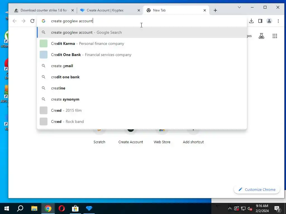Click Credit Karma green thumbnail
Image resolution: width=286 pixels, height=214 pixels.
click(x=44, y=43)
